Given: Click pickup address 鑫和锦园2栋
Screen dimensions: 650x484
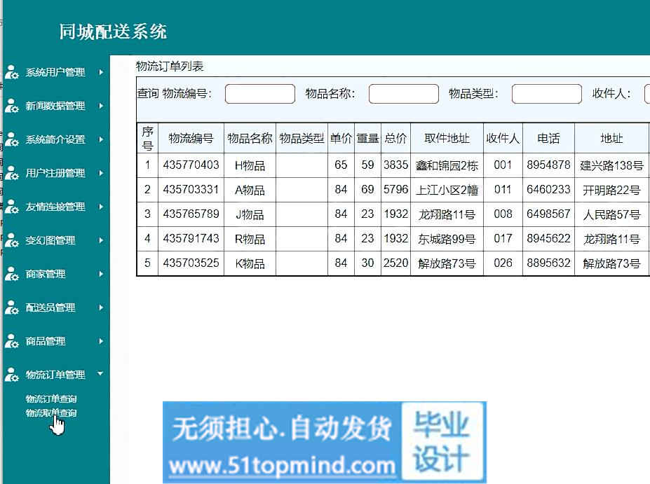Looking at the screenshot, I should pos(447,165).
